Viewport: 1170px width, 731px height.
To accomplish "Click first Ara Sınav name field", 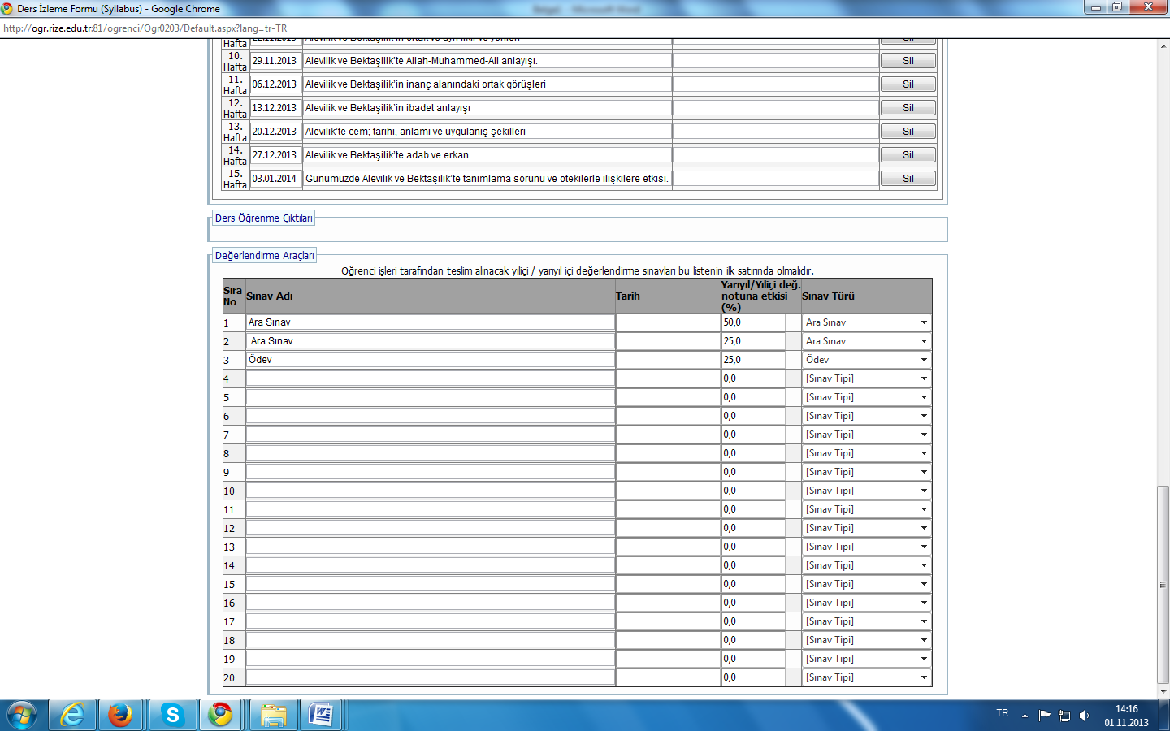I will pos(431,322).
